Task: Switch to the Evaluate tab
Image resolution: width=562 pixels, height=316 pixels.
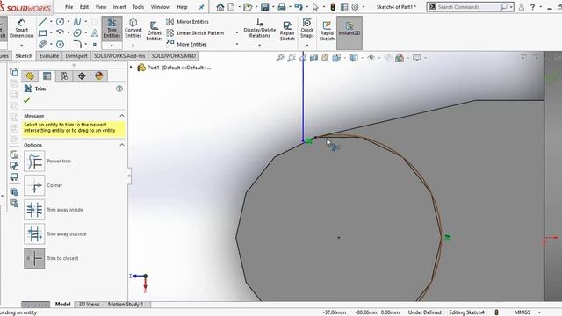Action: [49, 56]
